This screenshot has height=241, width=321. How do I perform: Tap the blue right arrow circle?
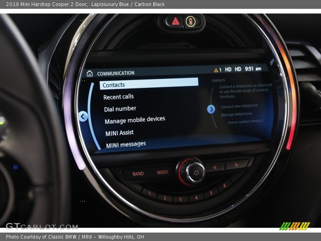coord(211,109)
